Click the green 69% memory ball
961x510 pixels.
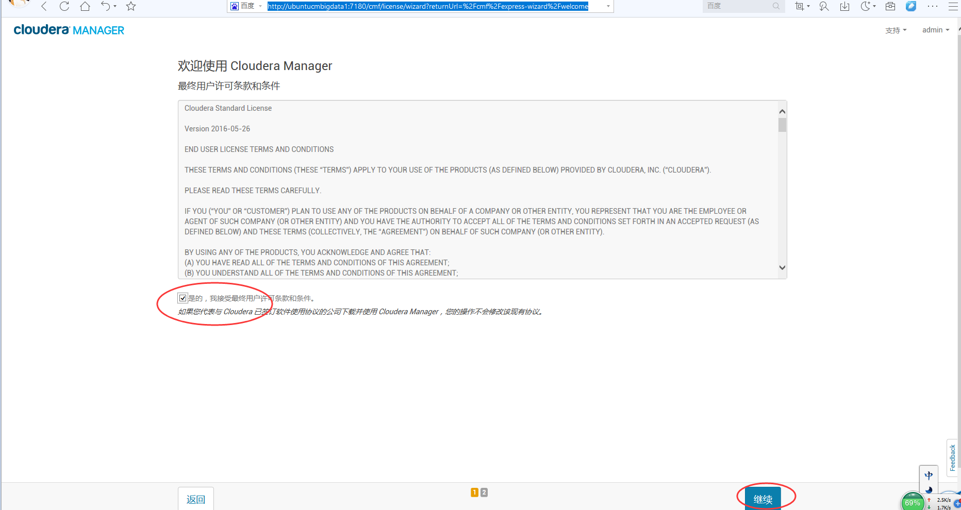pos(912,503)
